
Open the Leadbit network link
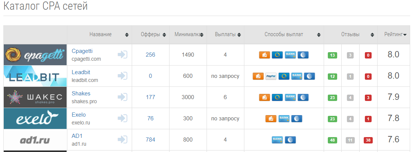click(81, 72)
